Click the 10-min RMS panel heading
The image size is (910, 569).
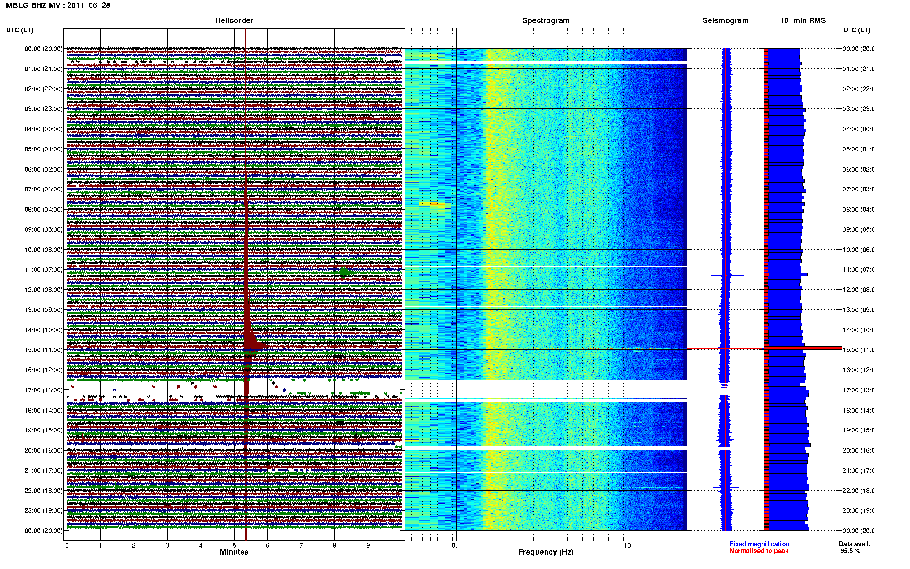[x=803, y=20]
